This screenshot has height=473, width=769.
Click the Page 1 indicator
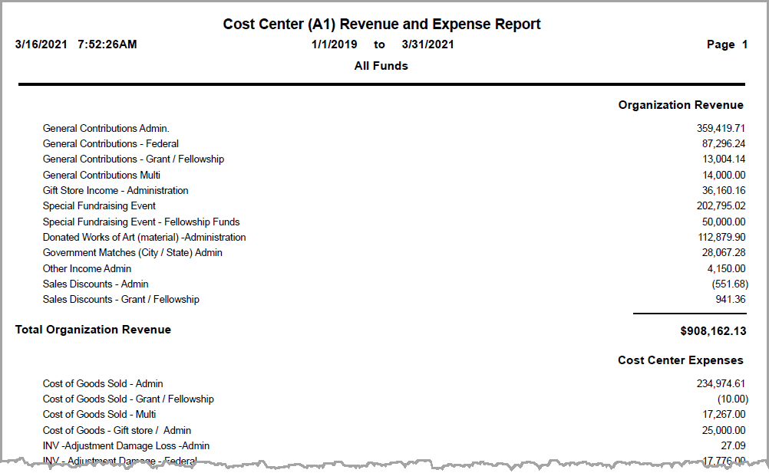(726, 44)
